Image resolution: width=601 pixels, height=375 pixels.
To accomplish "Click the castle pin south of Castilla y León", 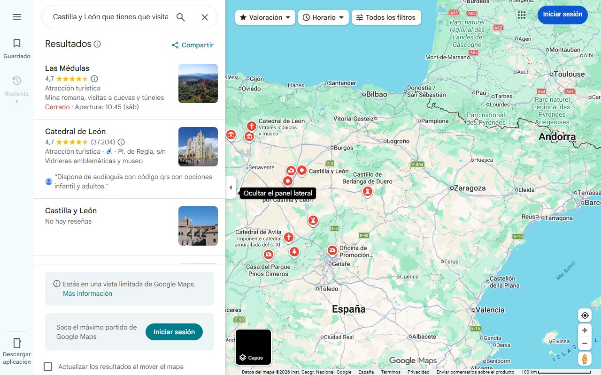I will 313,220.
